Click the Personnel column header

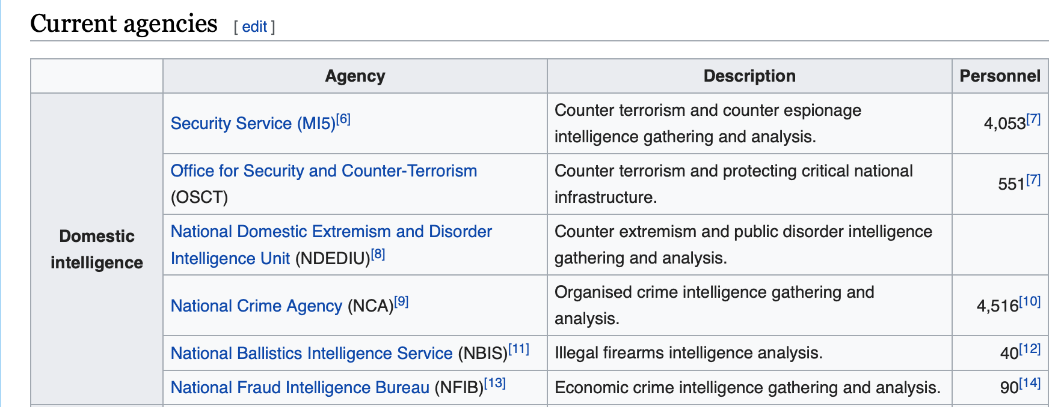click(x=1000, y=76)
